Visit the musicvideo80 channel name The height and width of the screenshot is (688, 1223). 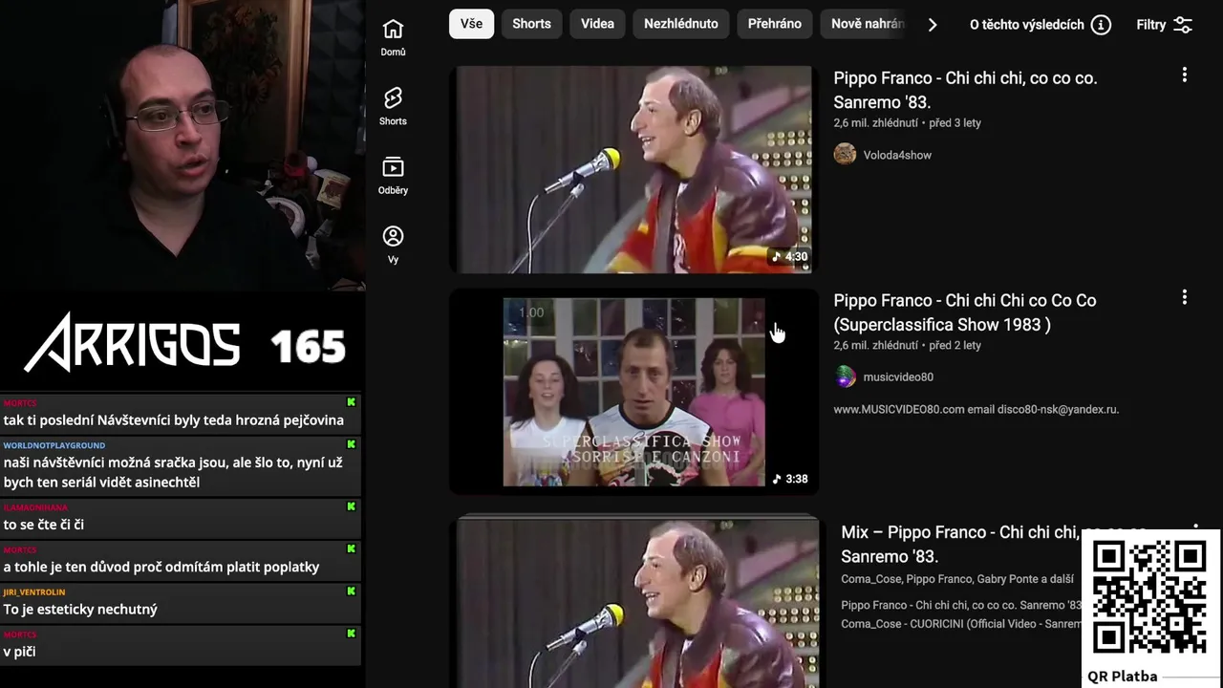point(898,377)
